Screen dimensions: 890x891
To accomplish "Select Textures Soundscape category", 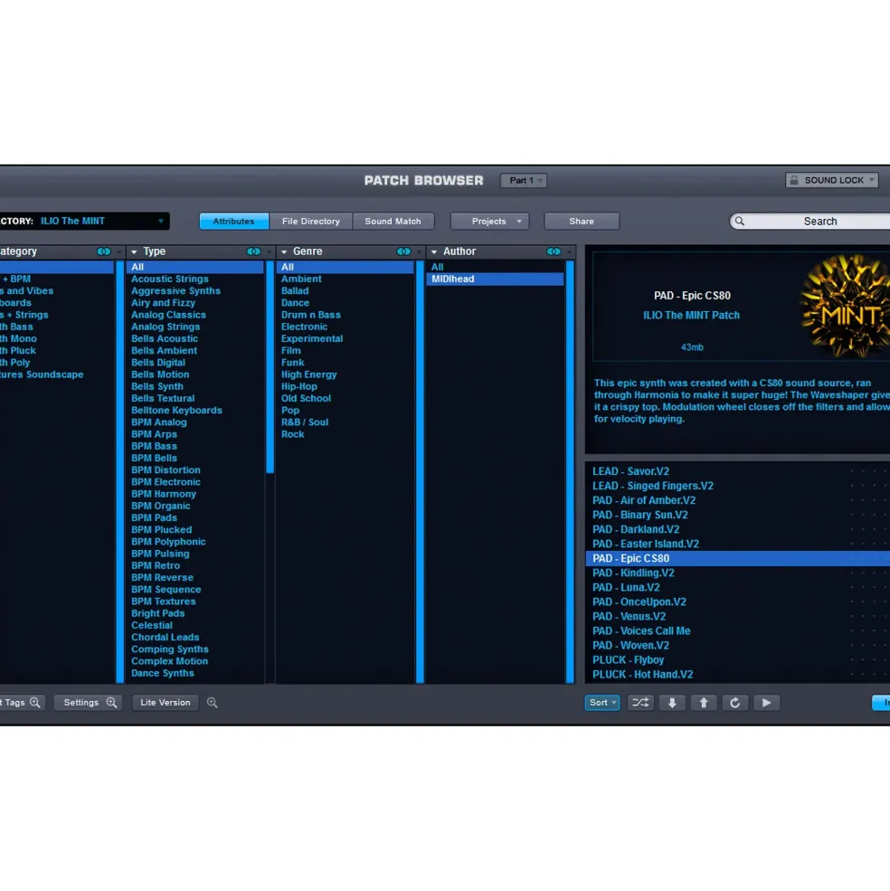I will click(42, 374).
